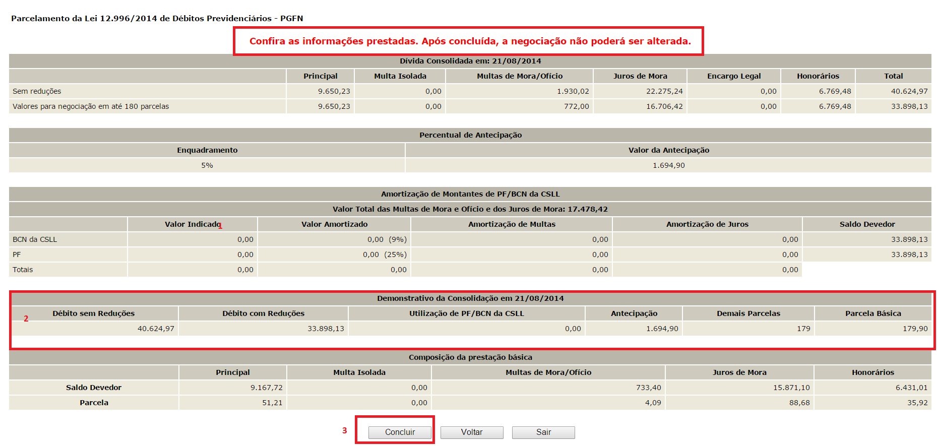This screenshot has height=446, width=937.
Task: Click the 'Débito sem Reduções' column header
Action: coord(94,313)
